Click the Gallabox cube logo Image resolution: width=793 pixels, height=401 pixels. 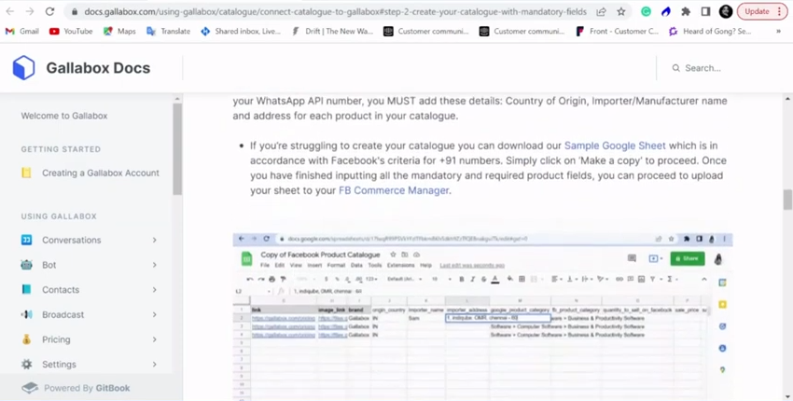(23, 68)
